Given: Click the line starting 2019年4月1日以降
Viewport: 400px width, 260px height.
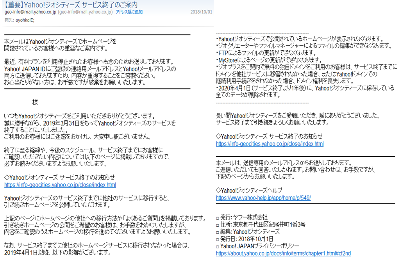Looking at the screenshot, I should click(58, 253).
